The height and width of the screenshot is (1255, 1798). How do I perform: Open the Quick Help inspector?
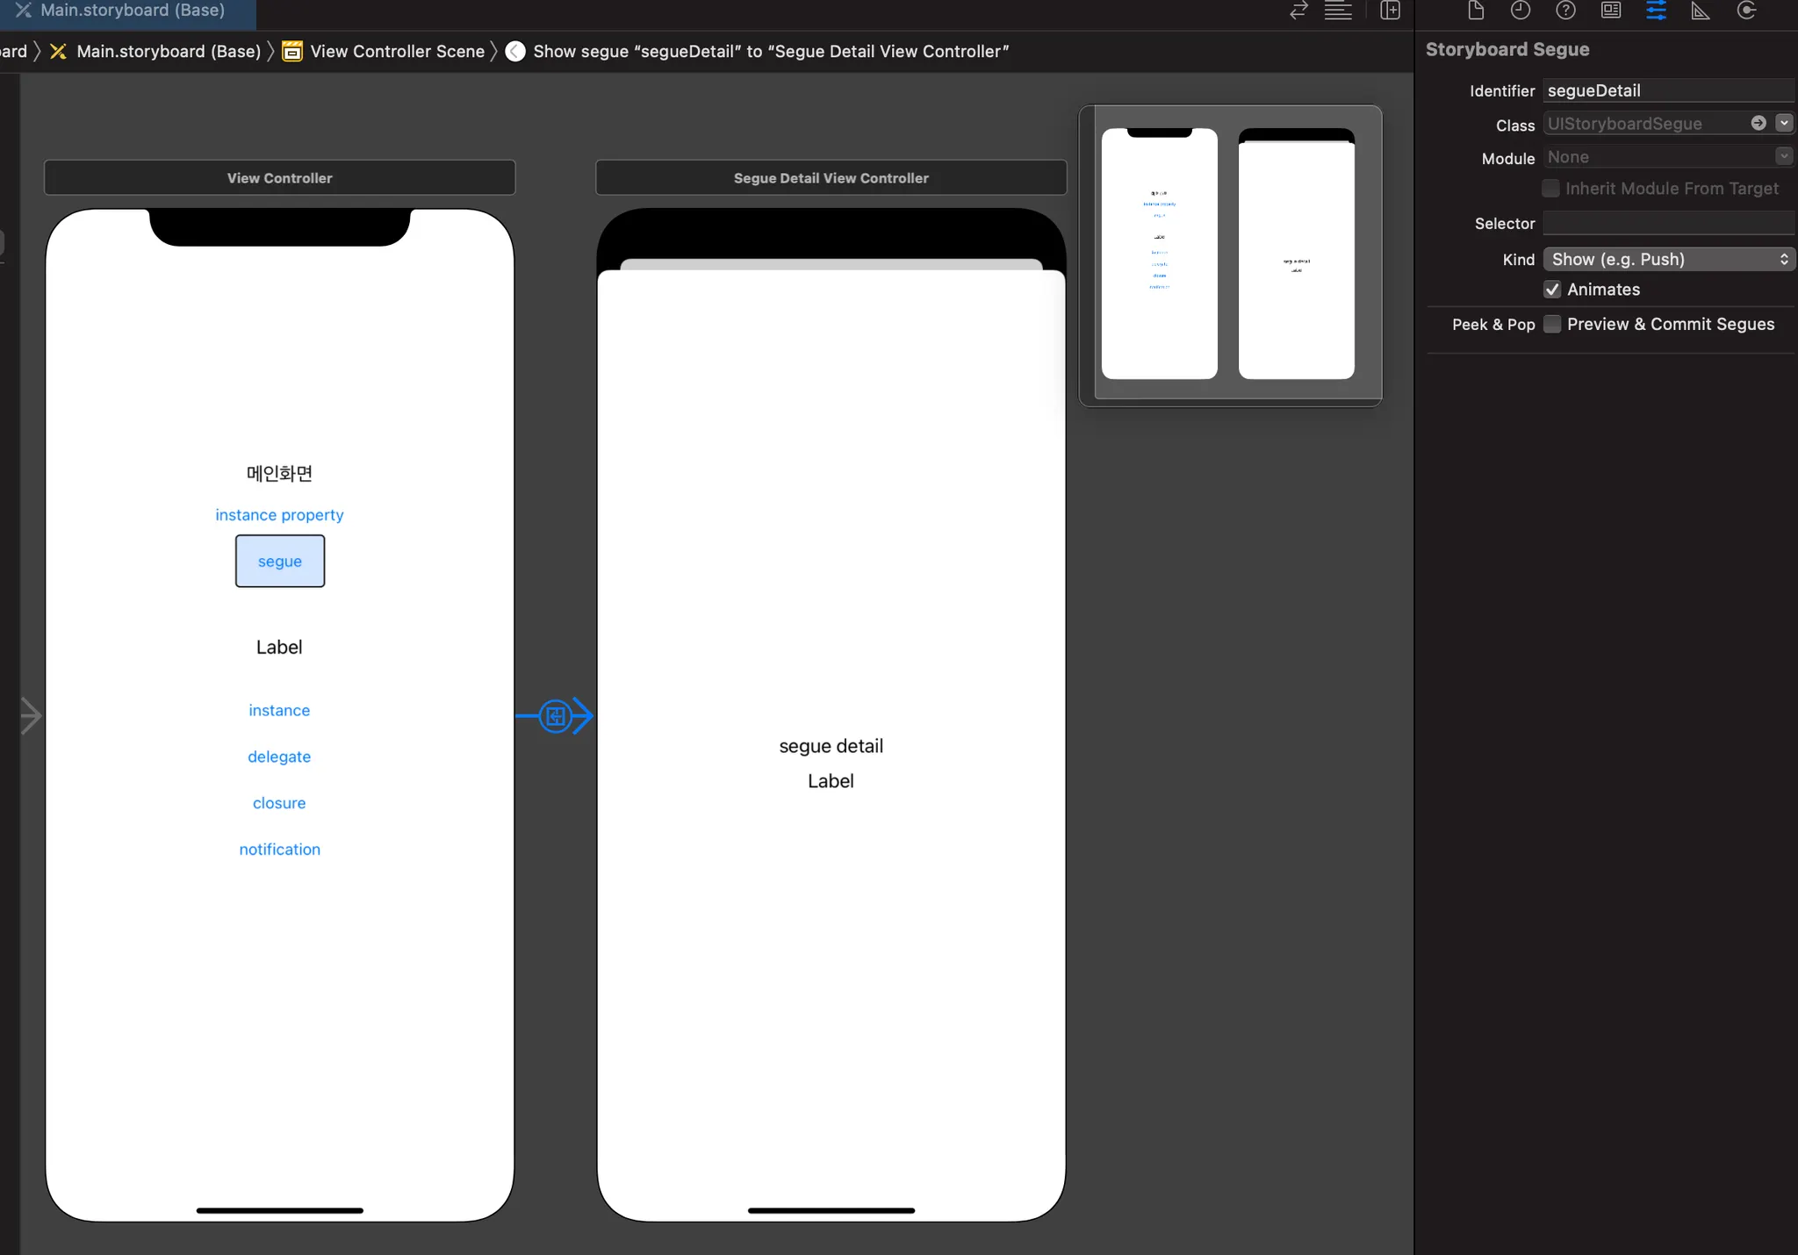pos(1565,11)
